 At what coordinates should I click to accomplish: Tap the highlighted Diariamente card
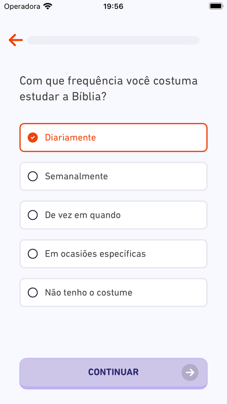[x=113, y=137]
